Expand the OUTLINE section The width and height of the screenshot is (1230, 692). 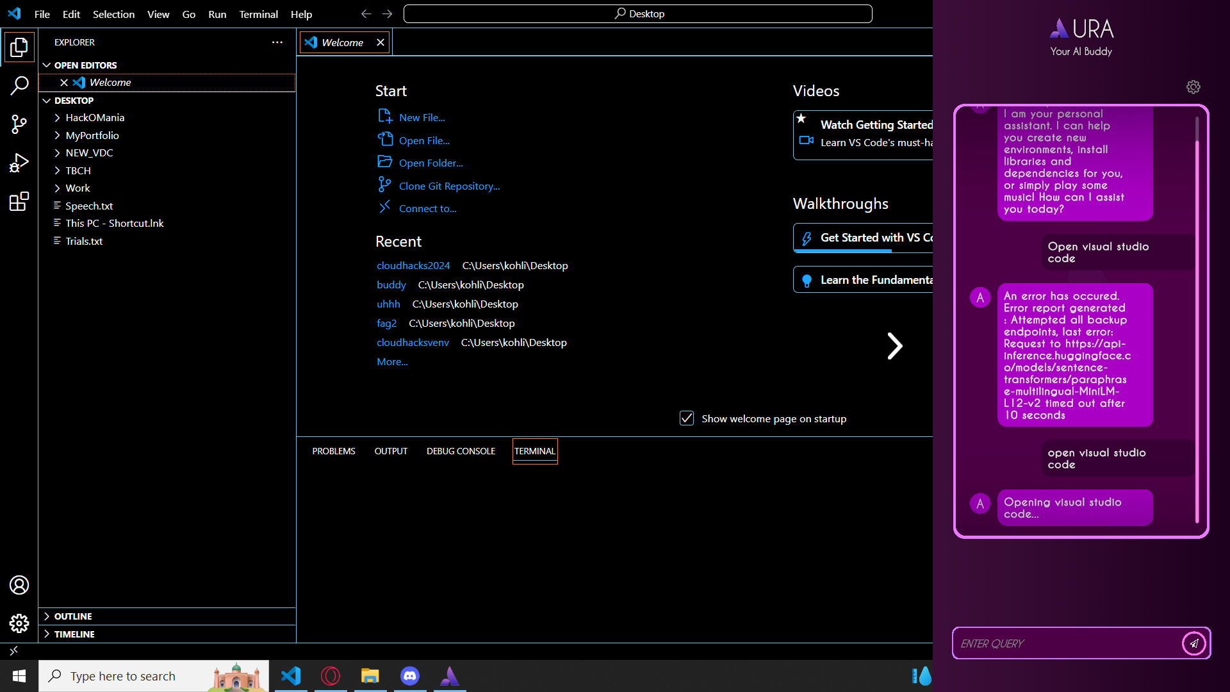73,616
